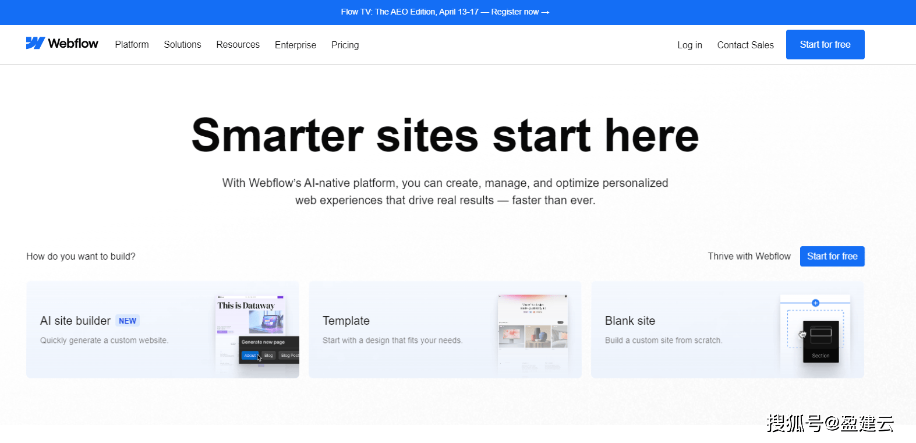The width and height of the screenshot is (916, 443).
Task: Click Start for free in the navigation bar
Action: [x=825, y=44]
